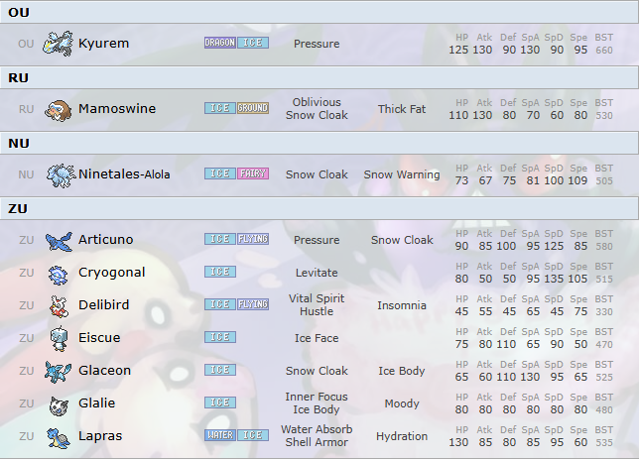The height and width of the screenshot is (459, 639).
Task: Click Lapras's Water type badge
Action: click(x=220, y=435)
